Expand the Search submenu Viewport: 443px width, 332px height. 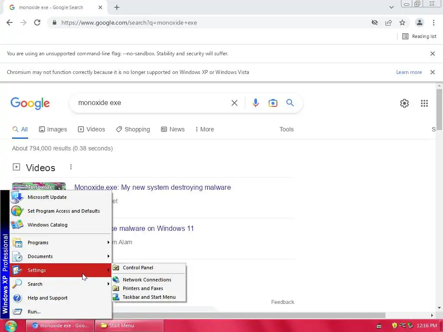point(61,284)
